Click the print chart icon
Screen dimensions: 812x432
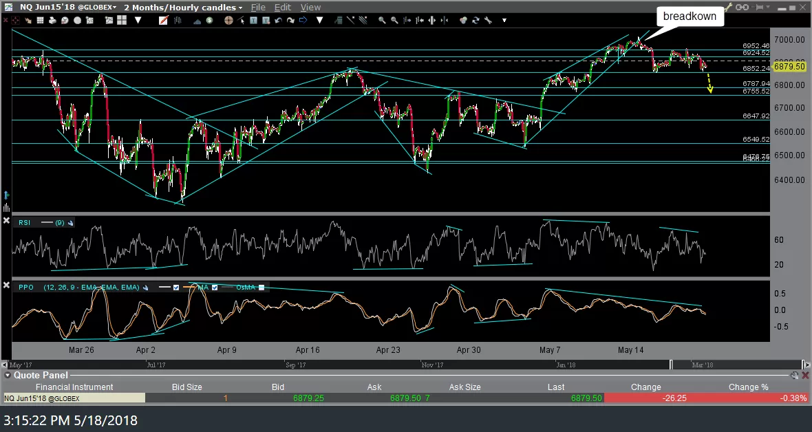pyautogui.click(x=52, y=20)
